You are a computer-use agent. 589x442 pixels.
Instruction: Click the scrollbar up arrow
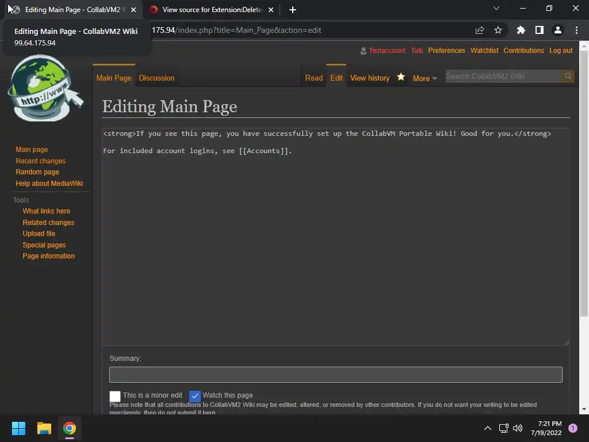point(584,46)
